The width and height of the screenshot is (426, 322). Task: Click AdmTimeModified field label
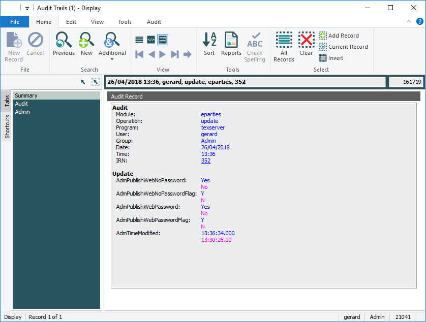click(138, 233)
